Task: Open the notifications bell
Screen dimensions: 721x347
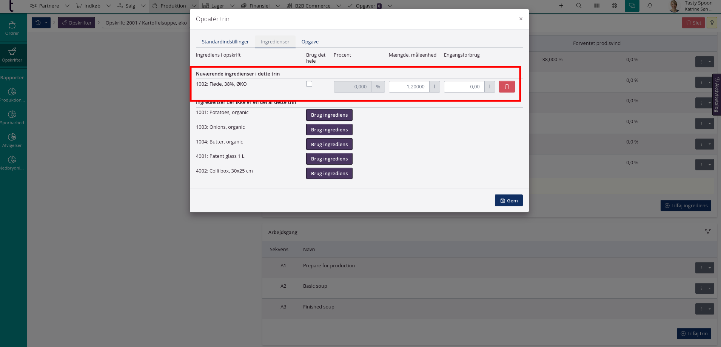Action: pos(650,6)
